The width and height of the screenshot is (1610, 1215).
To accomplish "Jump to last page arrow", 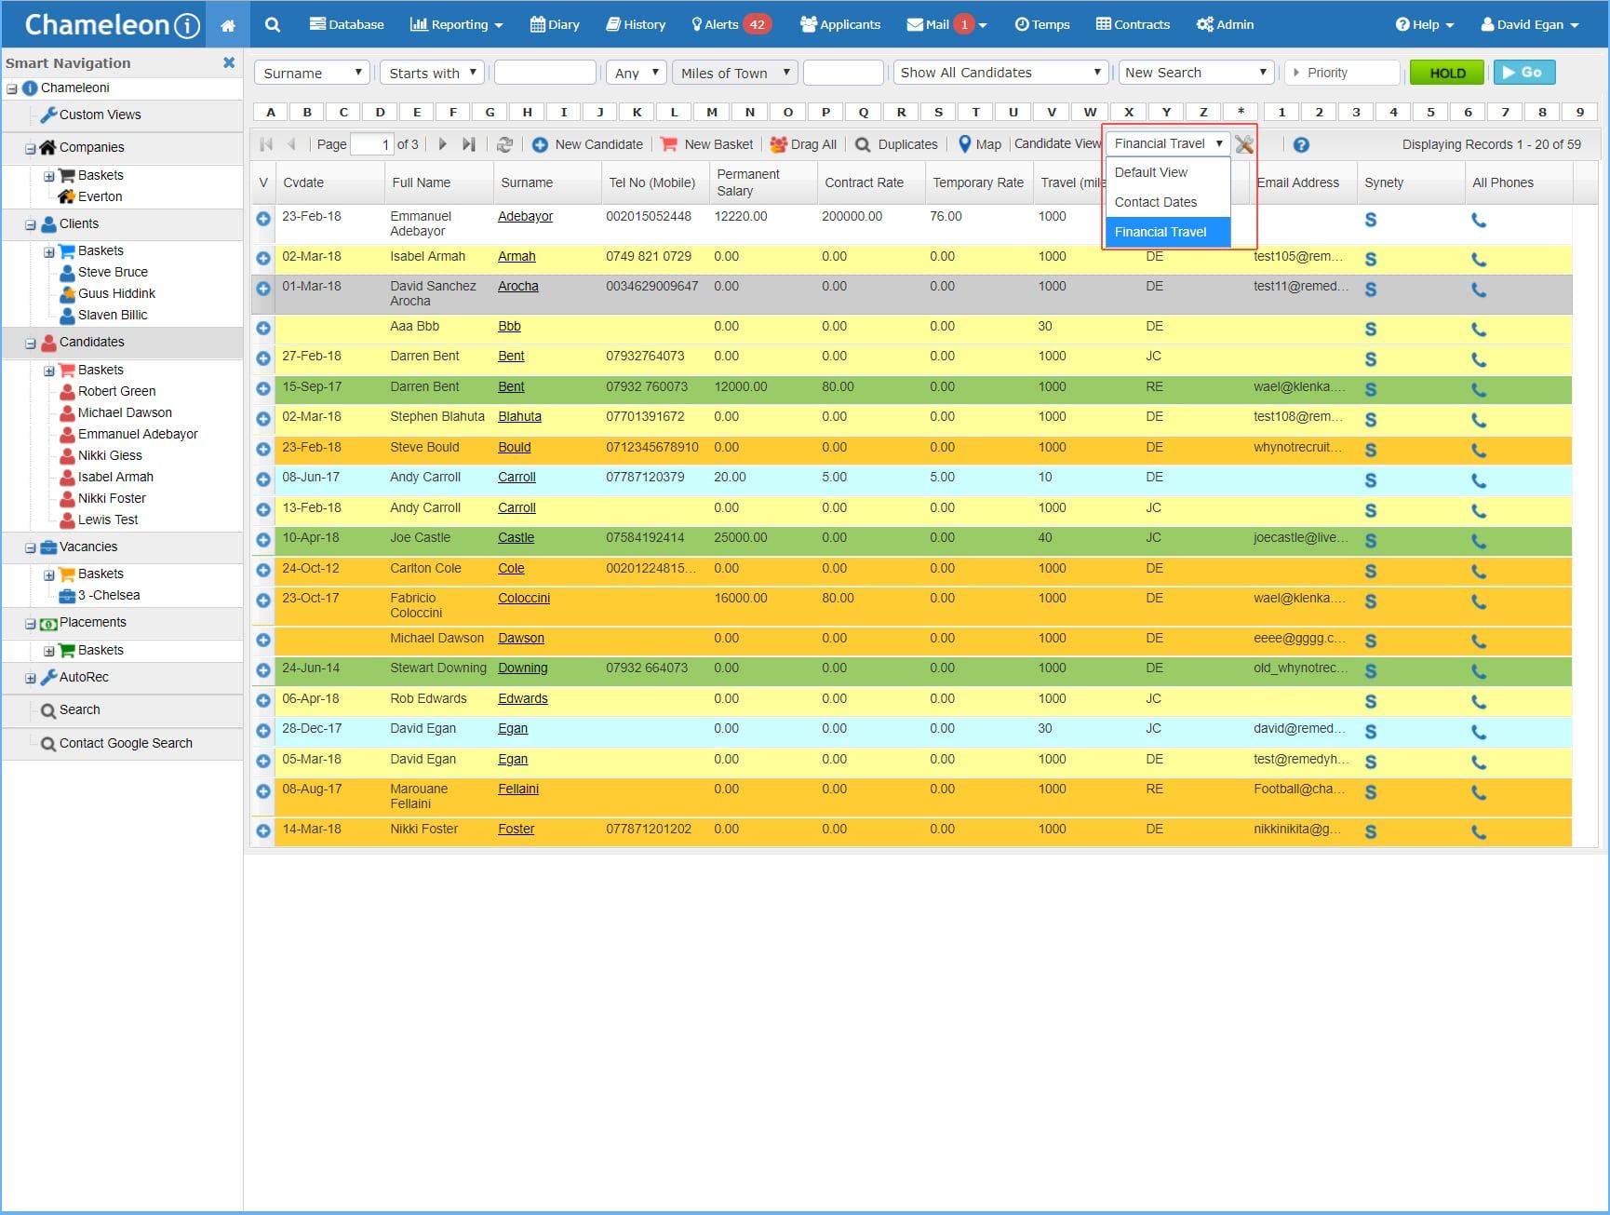I will click(469, 144).
